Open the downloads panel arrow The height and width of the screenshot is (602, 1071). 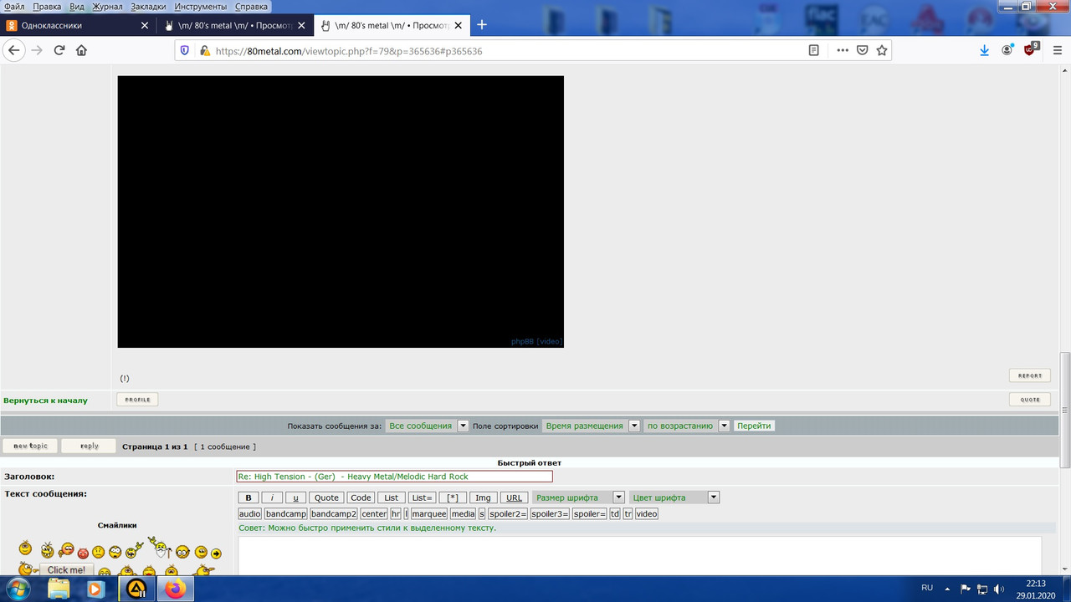click(985, 50)
